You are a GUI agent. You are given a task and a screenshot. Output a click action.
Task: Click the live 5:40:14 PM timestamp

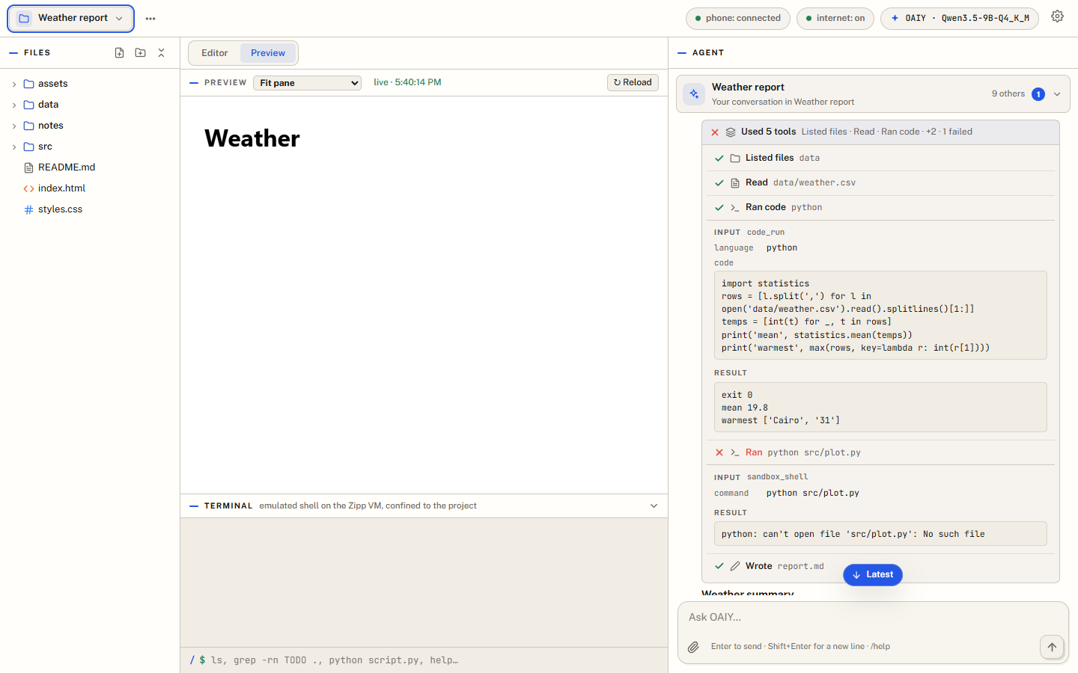[x=408, y=82]
